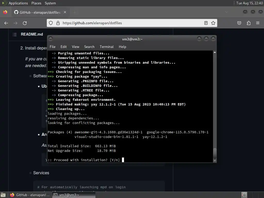This screenshot has width=264, height=198.
Task: Click the 'Proceed with installation? [Y/n]' prompt line
Action: pos(84,160)
